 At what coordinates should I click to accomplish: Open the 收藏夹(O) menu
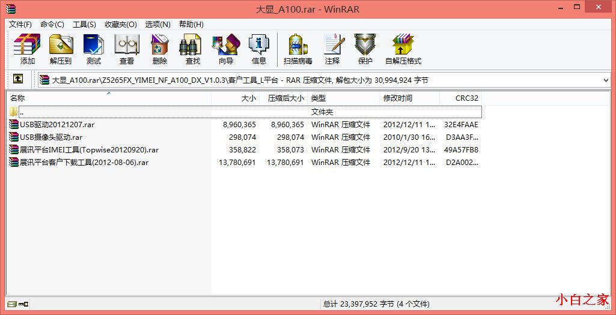(121, 25)
